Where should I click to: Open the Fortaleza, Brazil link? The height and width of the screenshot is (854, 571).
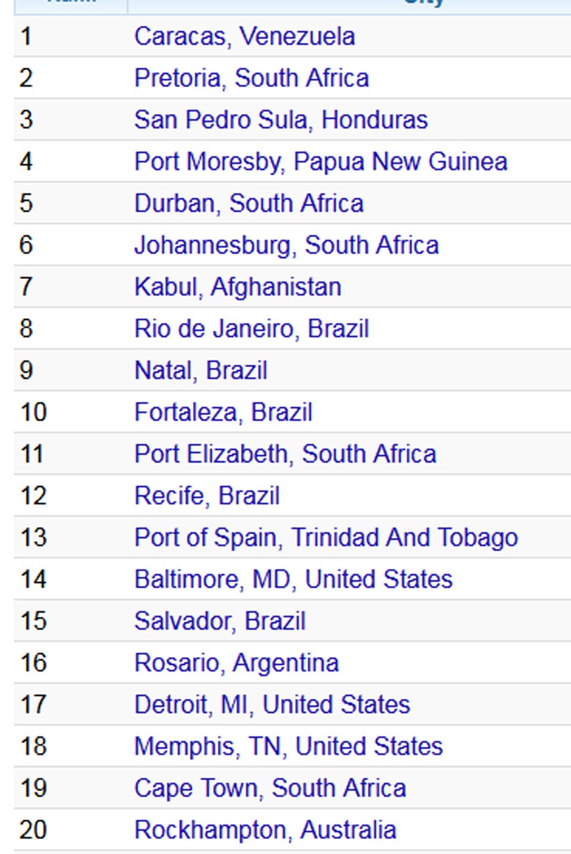(x=223, y=412)
